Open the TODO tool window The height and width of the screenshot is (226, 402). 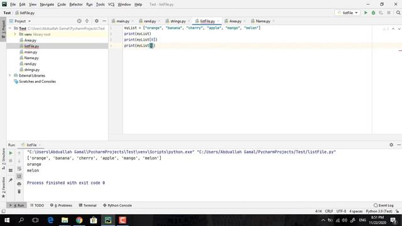tap(37, 205)
